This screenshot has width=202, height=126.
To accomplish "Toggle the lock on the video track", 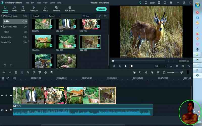I will click(x=6, y=96).
